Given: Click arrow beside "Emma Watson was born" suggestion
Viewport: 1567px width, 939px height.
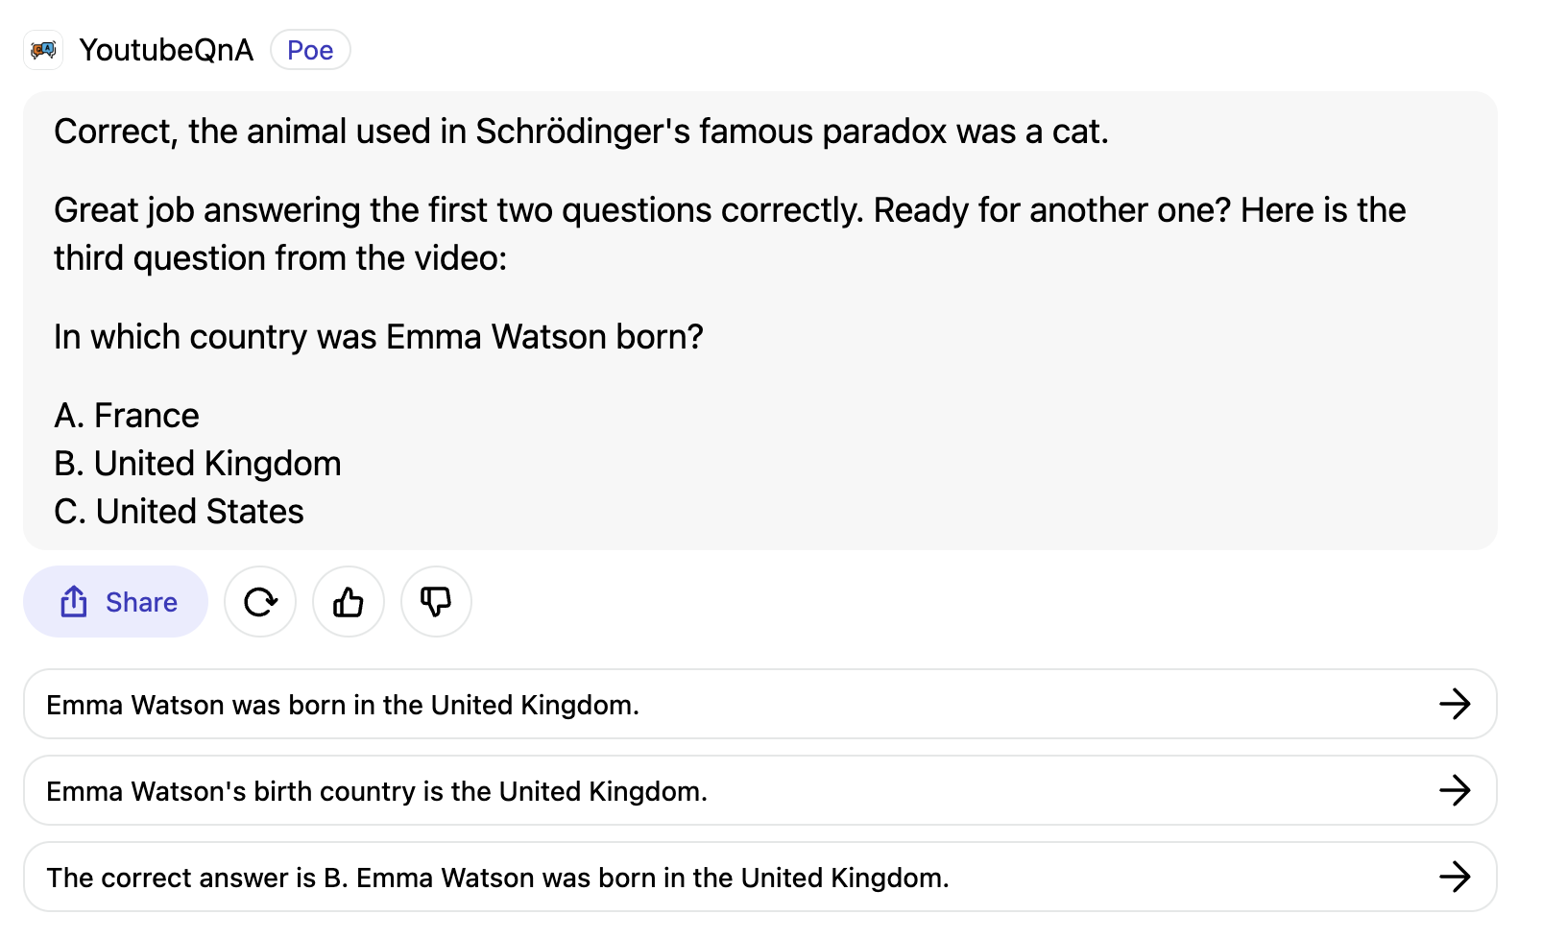Looking at the screenshot, I should tap(1455, 704).
